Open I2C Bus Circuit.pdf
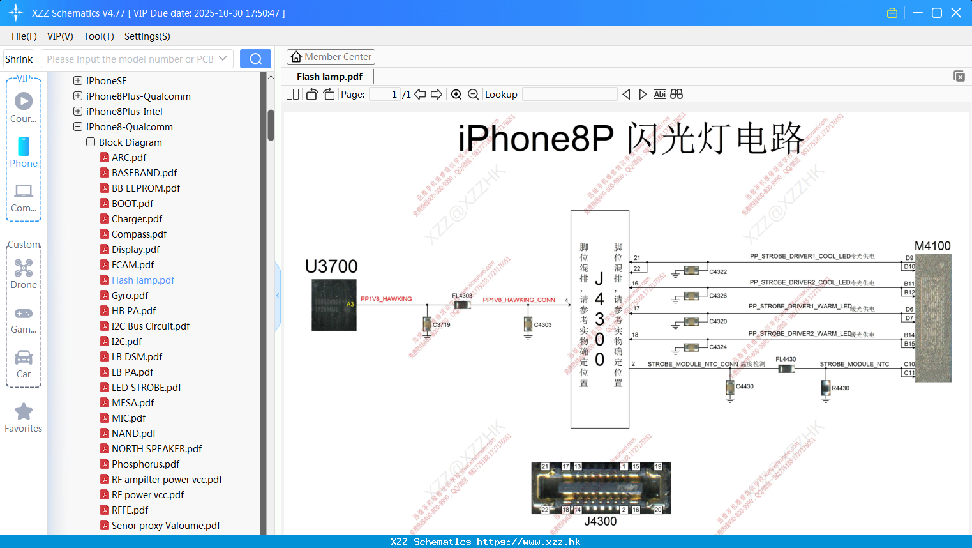Viewport: 972px width, 548px height. click(151, 326)
